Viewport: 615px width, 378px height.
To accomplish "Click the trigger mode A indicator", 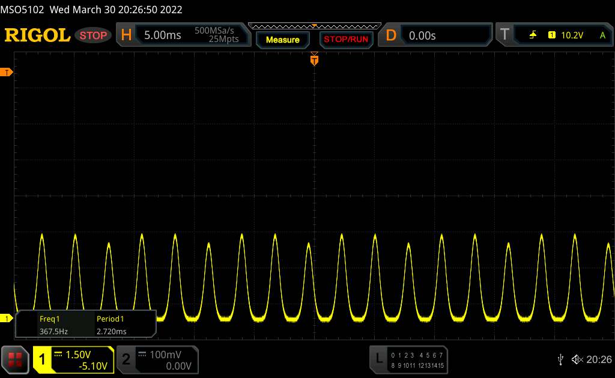I will pyautogui.click(x=602, y=35).
